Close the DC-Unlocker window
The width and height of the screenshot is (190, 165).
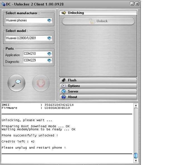tap(137, 4)
